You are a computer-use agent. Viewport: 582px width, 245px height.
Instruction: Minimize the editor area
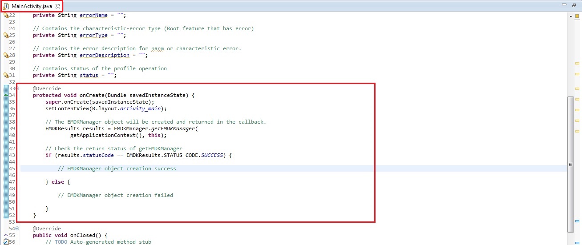(x=564, y=5)
